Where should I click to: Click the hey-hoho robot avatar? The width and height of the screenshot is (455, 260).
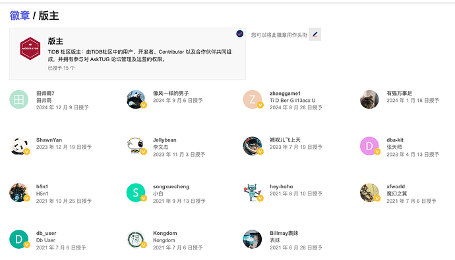point(253,193)
